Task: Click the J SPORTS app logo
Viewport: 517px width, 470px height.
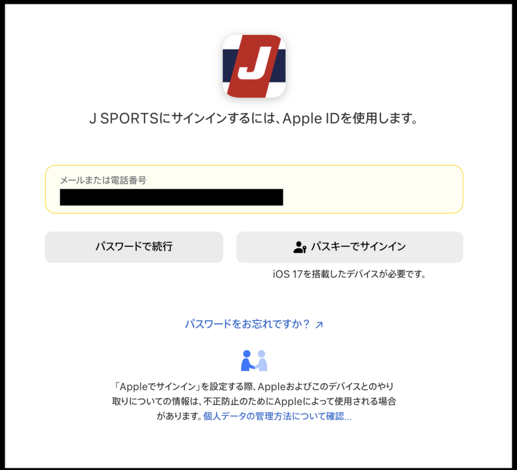Action: pos(254,66)
